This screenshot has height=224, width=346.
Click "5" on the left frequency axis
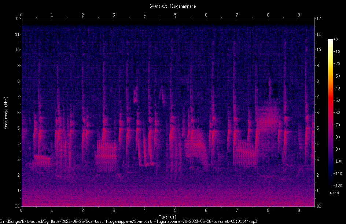pos(18,128)
